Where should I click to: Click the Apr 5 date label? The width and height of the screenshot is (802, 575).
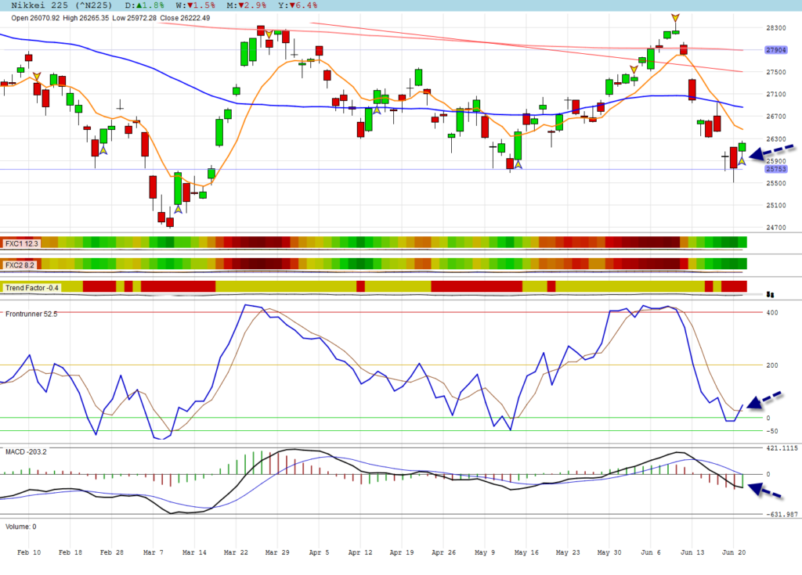(320, 552)
